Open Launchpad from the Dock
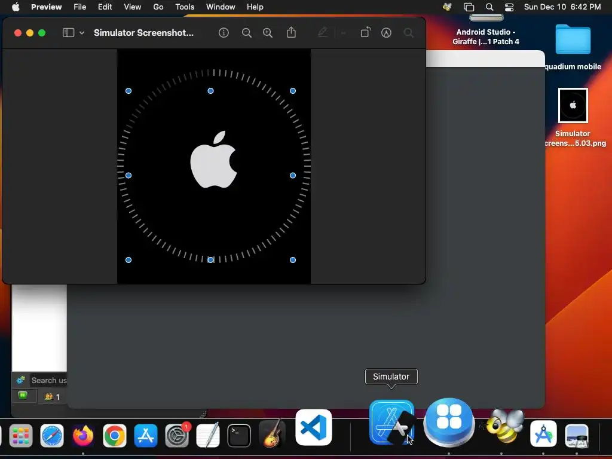612x459 pixels. (x=21, y=436)
